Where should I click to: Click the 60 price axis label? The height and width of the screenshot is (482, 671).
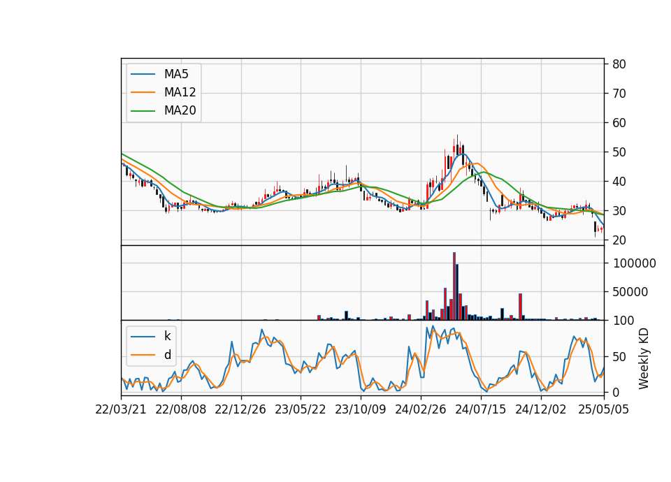point(619,123)
